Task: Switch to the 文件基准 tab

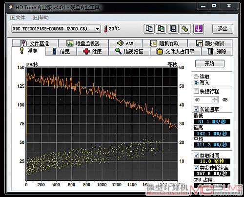Action: click(35, 43)
